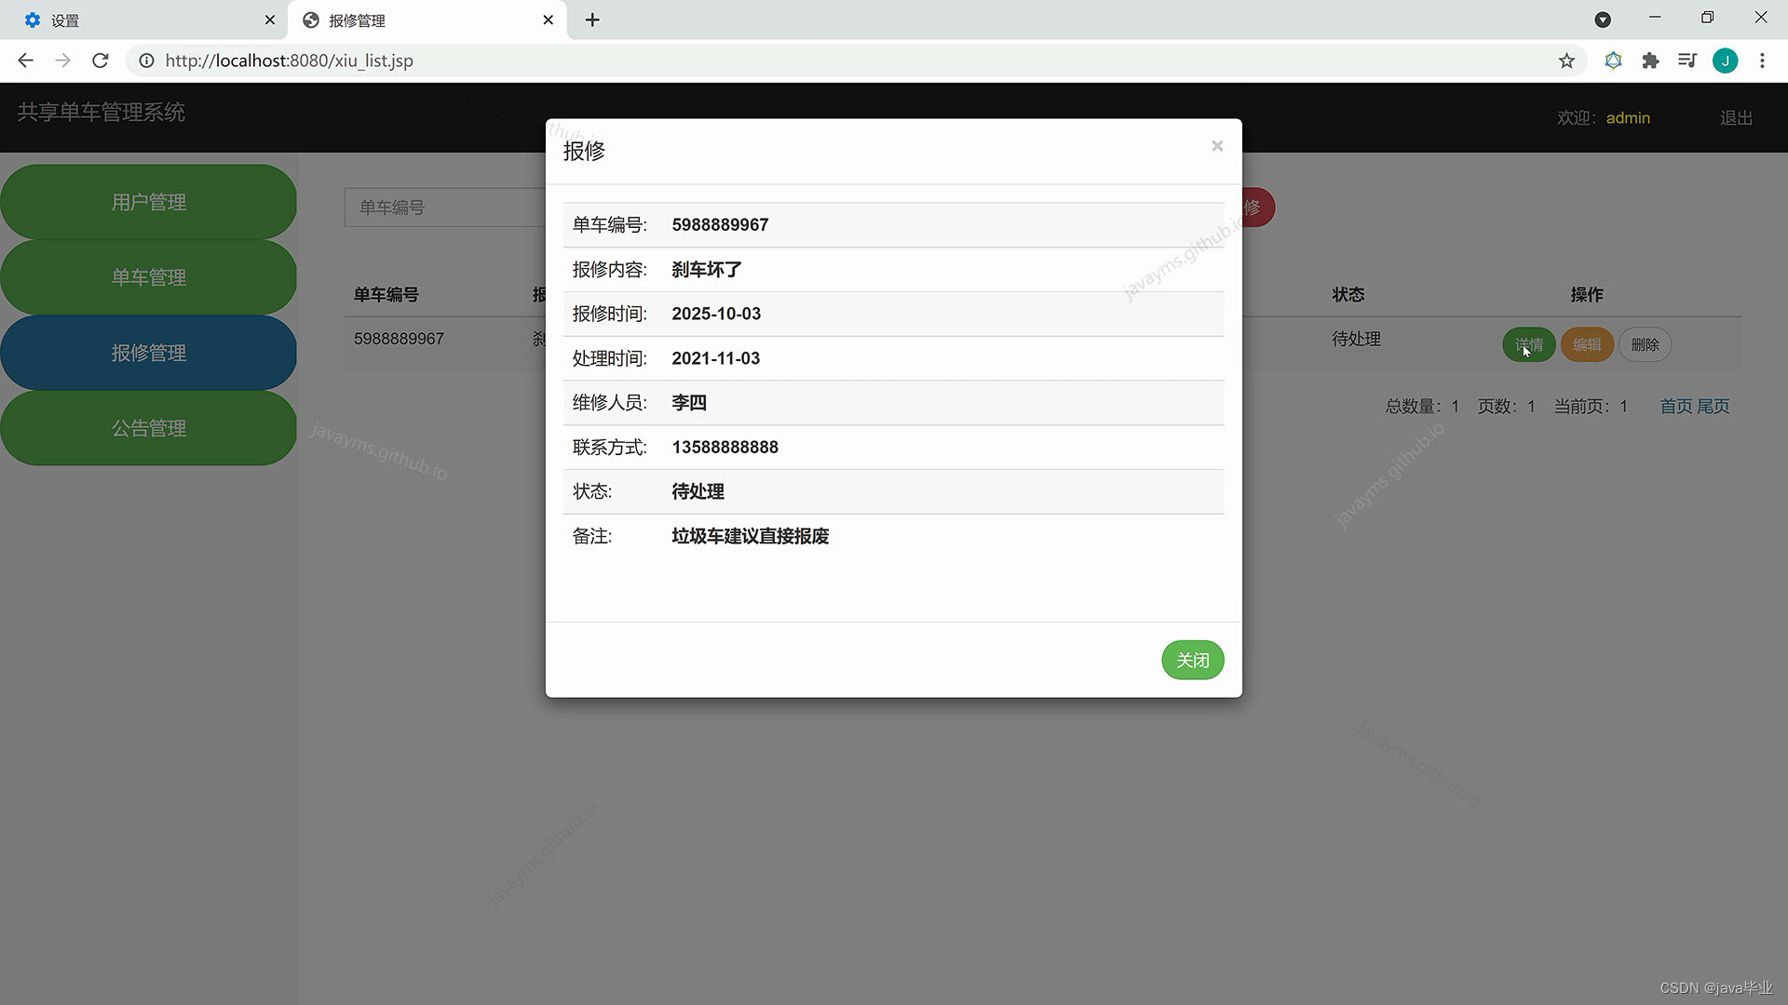Open 用户管理 in sidebar
This screenshot has width=1788, height=1005.
coord(149,202)
